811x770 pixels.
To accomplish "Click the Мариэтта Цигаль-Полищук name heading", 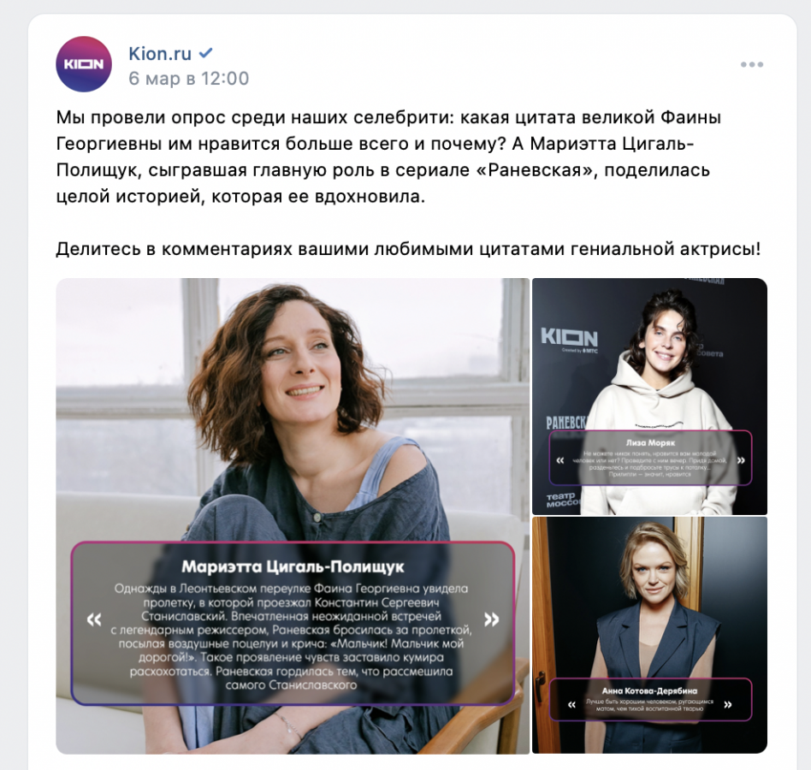I will click(293, 566).
